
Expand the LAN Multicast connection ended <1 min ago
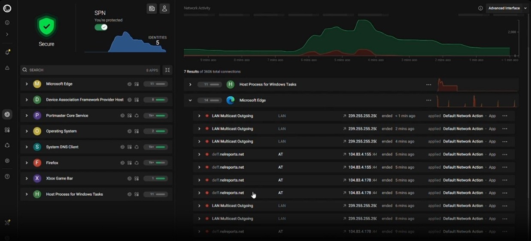point(199,116)
